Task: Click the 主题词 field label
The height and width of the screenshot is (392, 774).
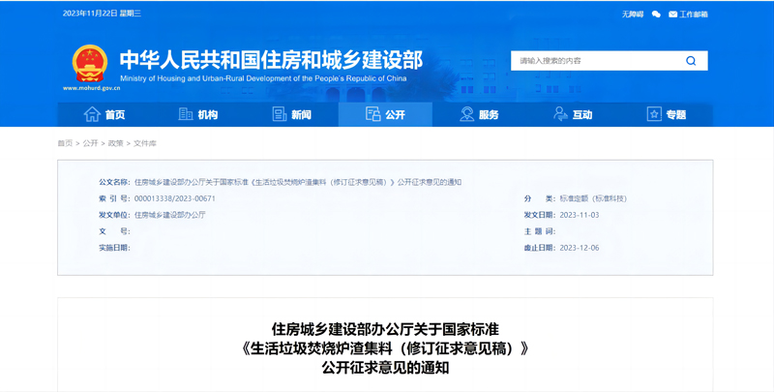Action: coord(540,231)
